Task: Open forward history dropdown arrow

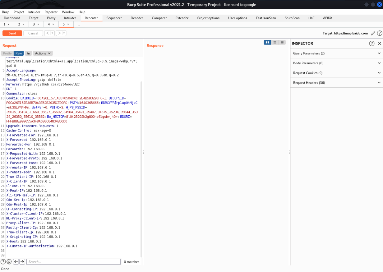Action: pyautogui.click(x=64, y=33)
